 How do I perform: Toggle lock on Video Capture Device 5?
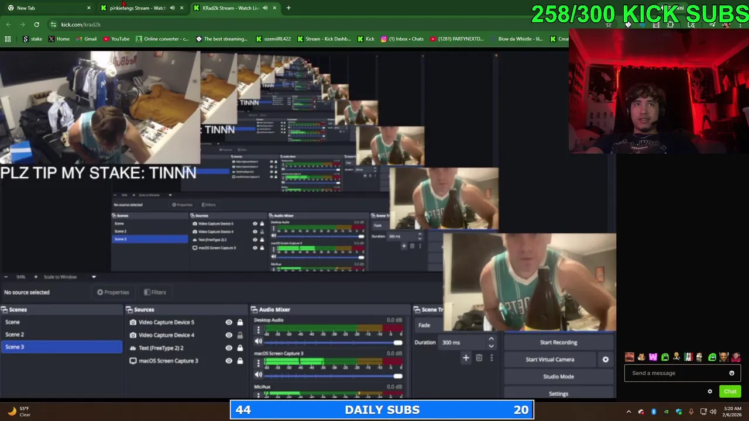pyautogui.click(x=240, y=322)
